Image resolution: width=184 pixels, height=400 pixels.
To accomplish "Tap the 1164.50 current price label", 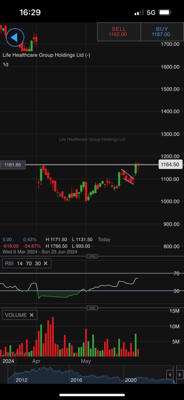I will pos(171,165).
